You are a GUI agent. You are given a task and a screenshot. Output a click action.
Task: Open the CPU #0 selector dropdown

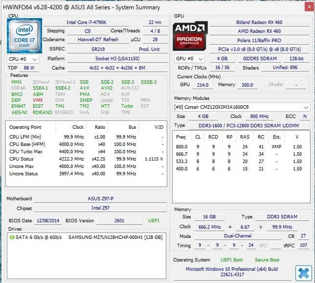tap(22, 59)
